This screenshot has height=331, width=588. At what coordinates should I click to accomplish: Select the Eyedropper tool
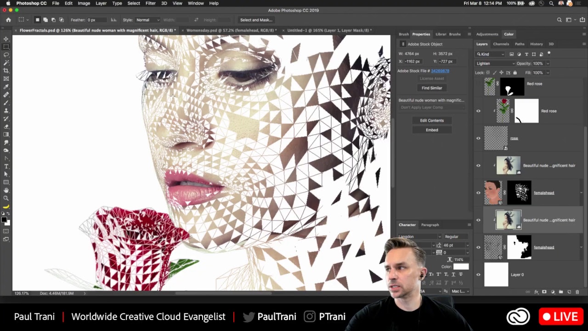click(x=6, y=86)
